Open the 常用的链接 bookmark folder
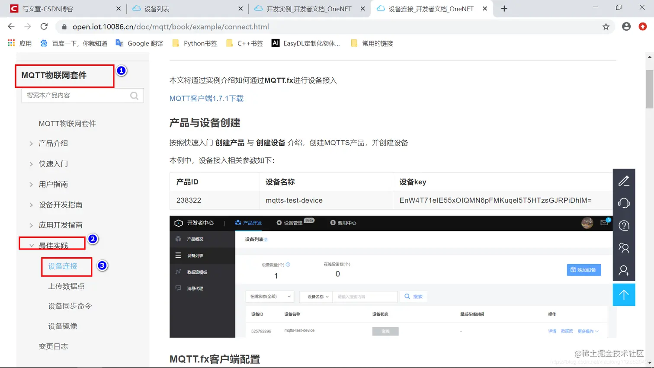 click(372, 43)
